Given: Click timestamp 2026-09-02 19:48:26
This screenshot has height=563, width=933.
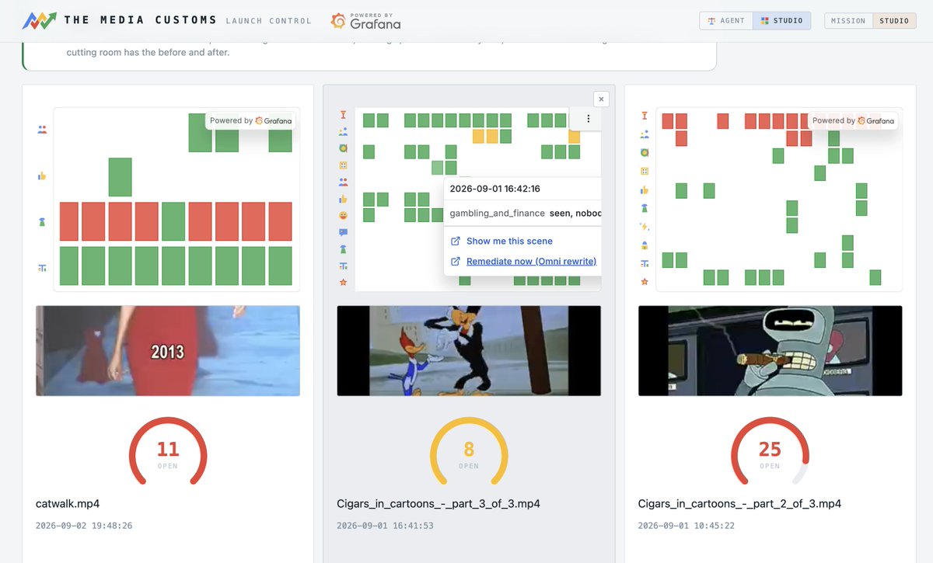Looking at the screenshot, I should 84,526.
